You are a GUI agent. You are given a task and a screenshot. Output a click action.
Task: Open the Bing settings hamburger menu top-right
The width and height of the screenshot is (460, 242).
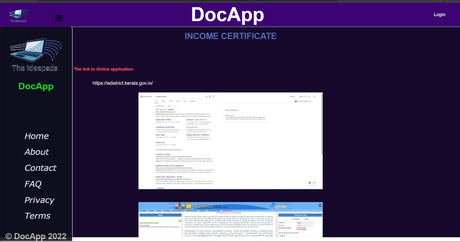(x=314, y=96)
